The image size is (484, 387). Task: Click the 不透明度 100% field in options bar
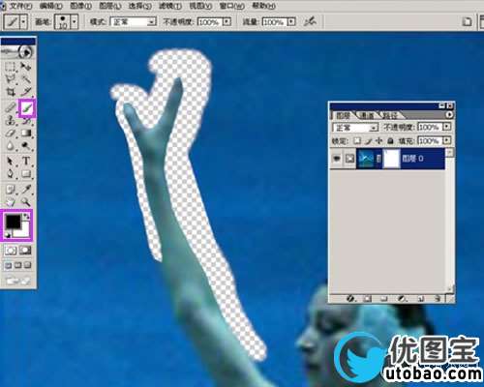coord(208,22)
